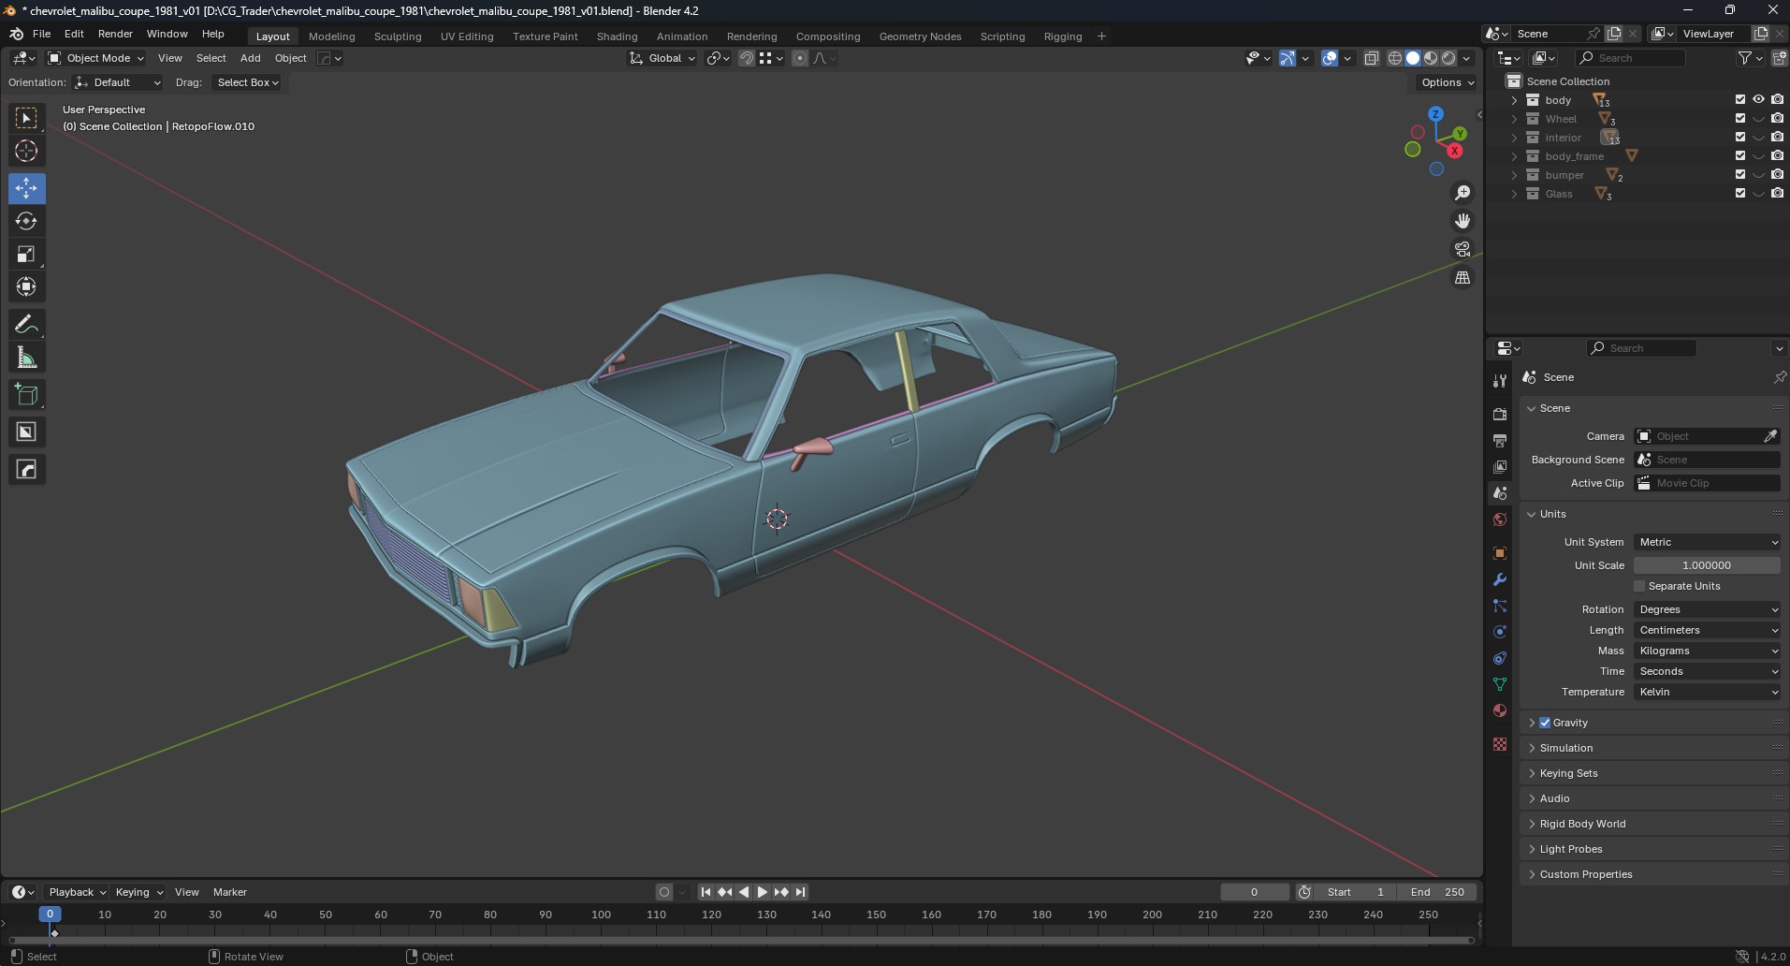1790x966 pixels.
Task: Open the Object properties tab
Action: tap(1500, 553)
